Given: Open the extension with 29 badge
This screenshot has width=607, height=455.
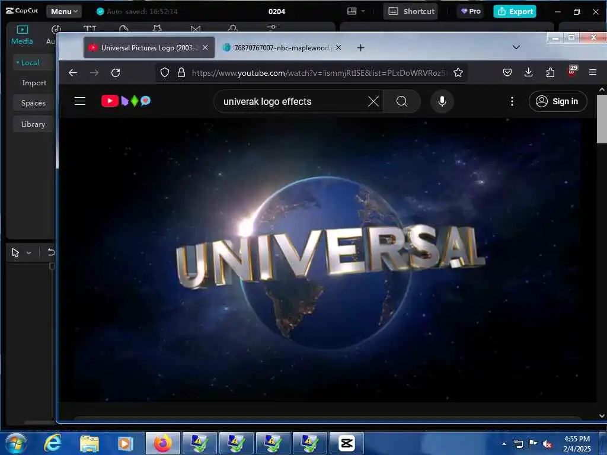Looking at the screenshot, I should click(x=572, y=71).
